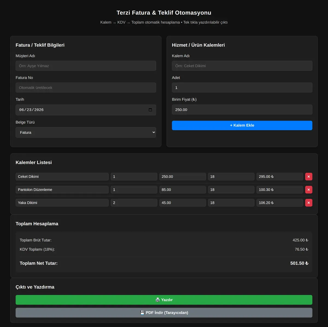Image resolution: width=328 pixels, height=327 pixels.
Task: Delete the Ceket Dikimi row
Action: (309, 177)
